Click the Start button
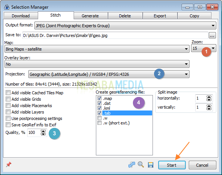The height and width of the screenshot is (175, 222). point(172,165)
